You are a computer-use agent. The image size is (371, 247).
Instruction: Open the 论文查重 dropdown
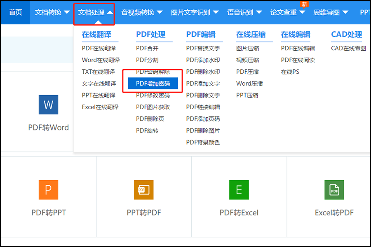pyautogui.click(x=288, y=12)
